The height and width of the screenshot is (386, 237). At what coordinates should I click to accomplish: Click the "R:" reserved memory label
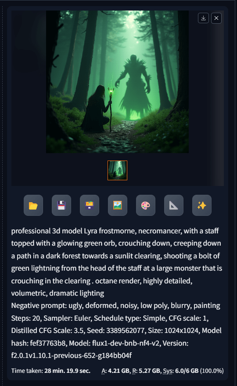135,371
